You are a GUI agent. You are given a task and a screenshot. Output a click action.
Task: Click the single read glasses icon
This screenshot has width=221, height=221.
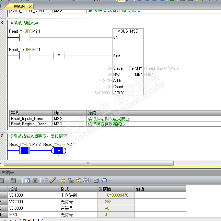(x=46, y=180)
